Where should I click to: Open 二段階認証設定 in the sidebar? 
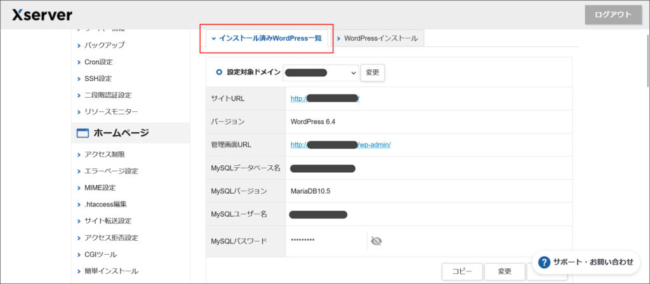[108, 95]
